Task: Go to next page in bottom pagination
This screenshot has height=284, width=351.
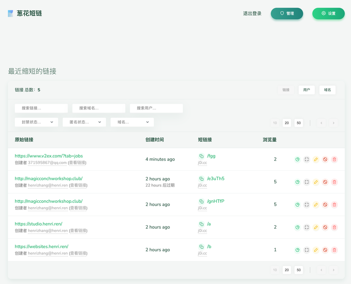Action: [x=333, y=270]
